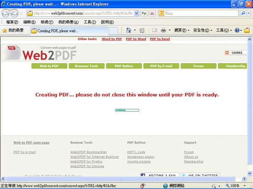Open the 檔案(F) menu
The image size is (253, 189).
(x=12, y=22)
